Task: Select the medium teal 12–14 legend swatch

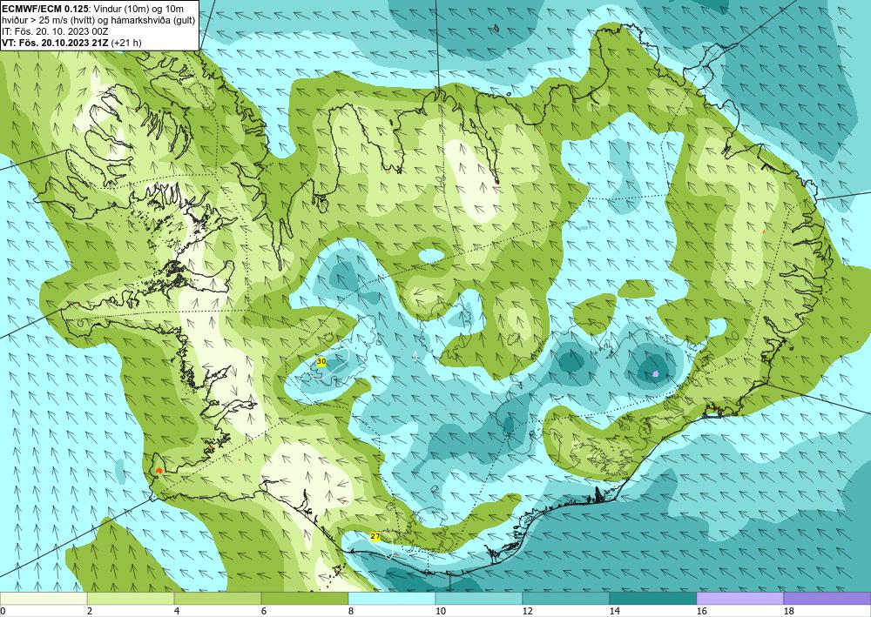Action: click(566, 599)
